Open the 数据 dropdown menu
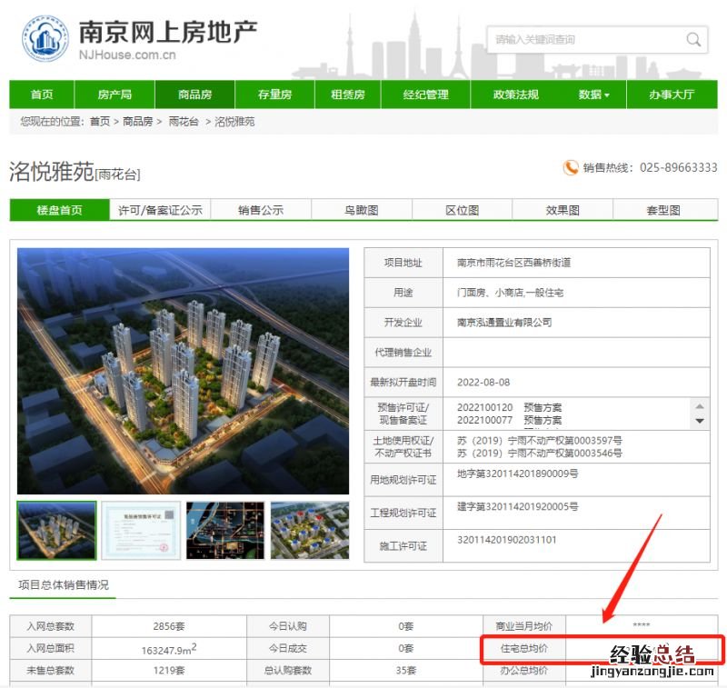This screenshot has height=688, width=727. tap(593, 95)
